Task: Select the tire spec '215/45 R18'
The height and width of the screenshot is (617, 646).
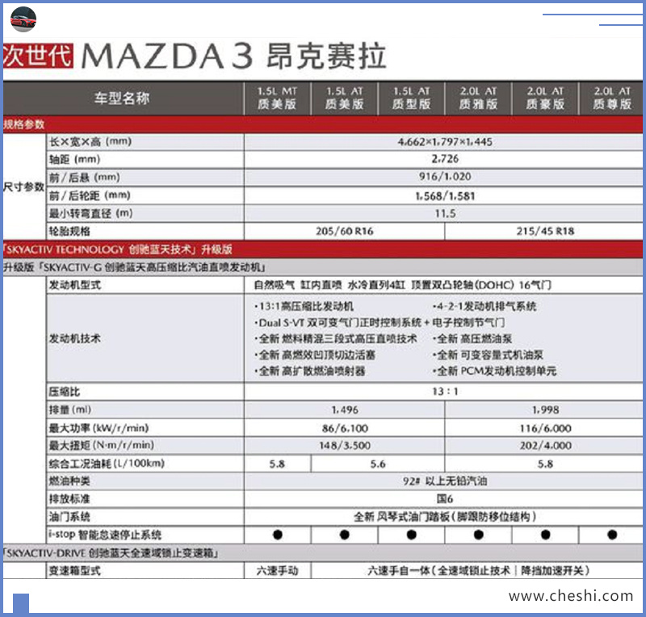Action: 545,231
